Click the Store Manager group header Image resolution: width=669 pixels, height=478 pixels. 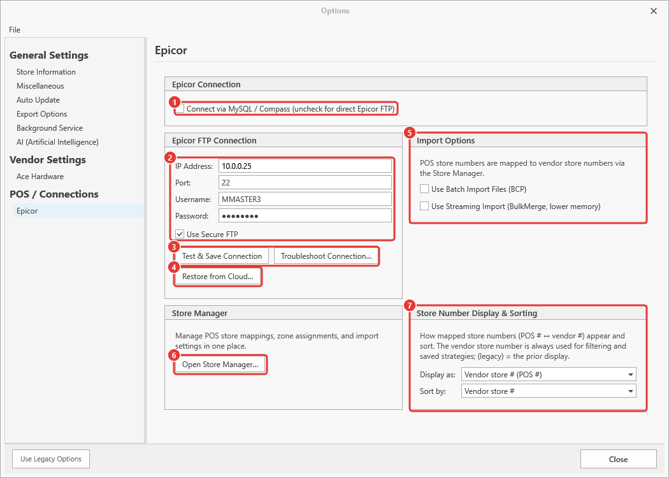click(x=199, y=314)
